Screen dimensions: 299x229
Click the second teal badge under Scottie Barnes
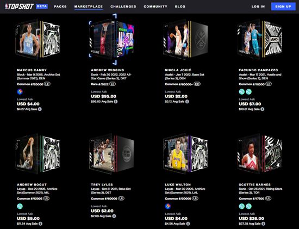tap(248, 206)
